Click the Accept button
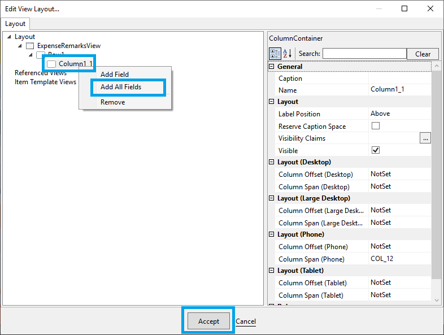This screenshot has width=444, height=335. point(208,321)
